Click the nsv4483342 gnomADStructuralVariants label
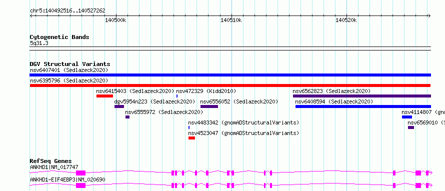445x191 pixels. click(244, 122)
